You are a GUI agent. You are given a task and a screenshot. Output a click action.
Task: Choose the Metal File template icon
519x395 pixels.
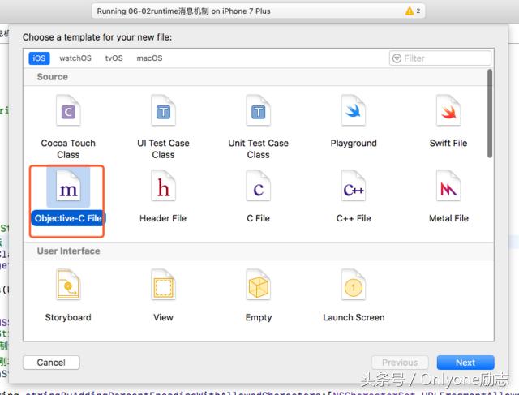(448, 186)
